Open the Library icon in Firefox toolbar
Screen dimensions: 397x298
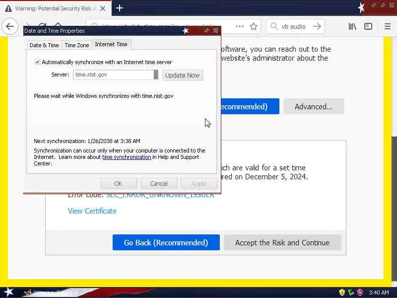coord(352,26)
